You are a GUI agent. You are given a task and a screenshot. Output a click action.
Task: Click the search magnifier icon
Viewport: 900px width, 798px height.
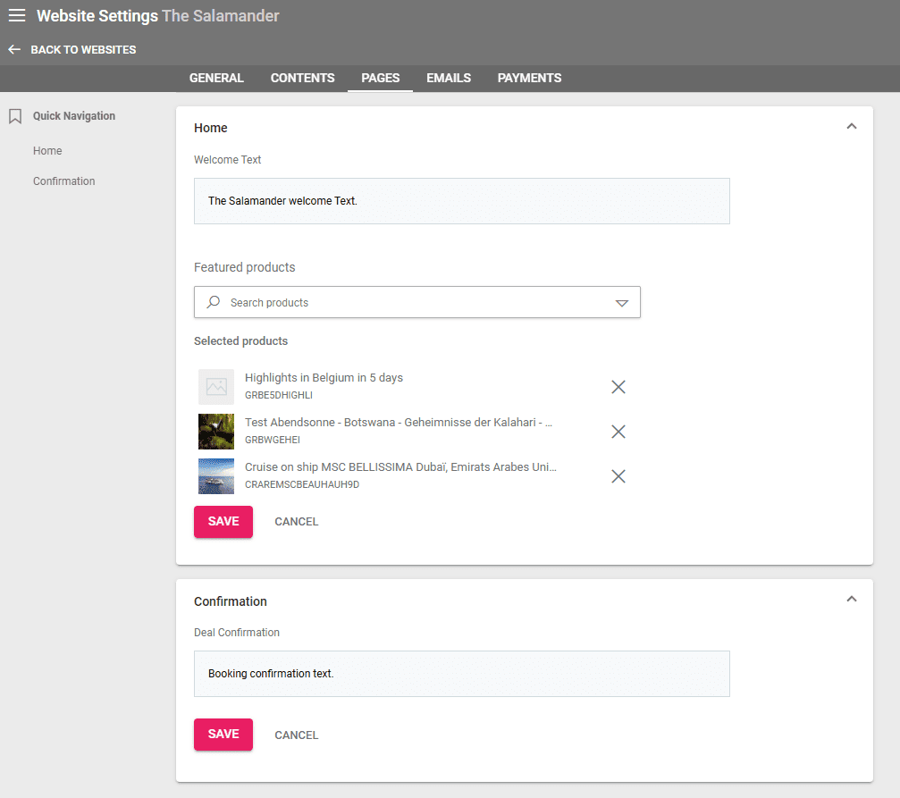tap(214, 303)
